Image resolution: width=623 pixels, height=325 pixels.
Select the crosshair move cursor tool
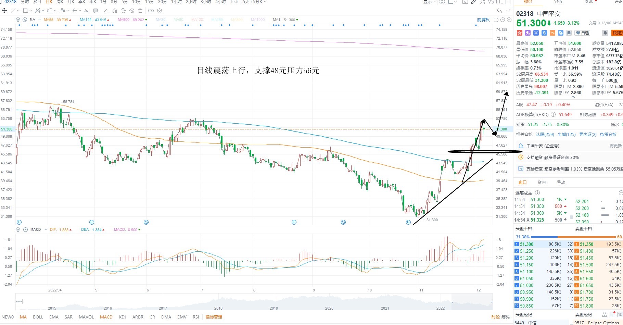[x=4, y=11]
